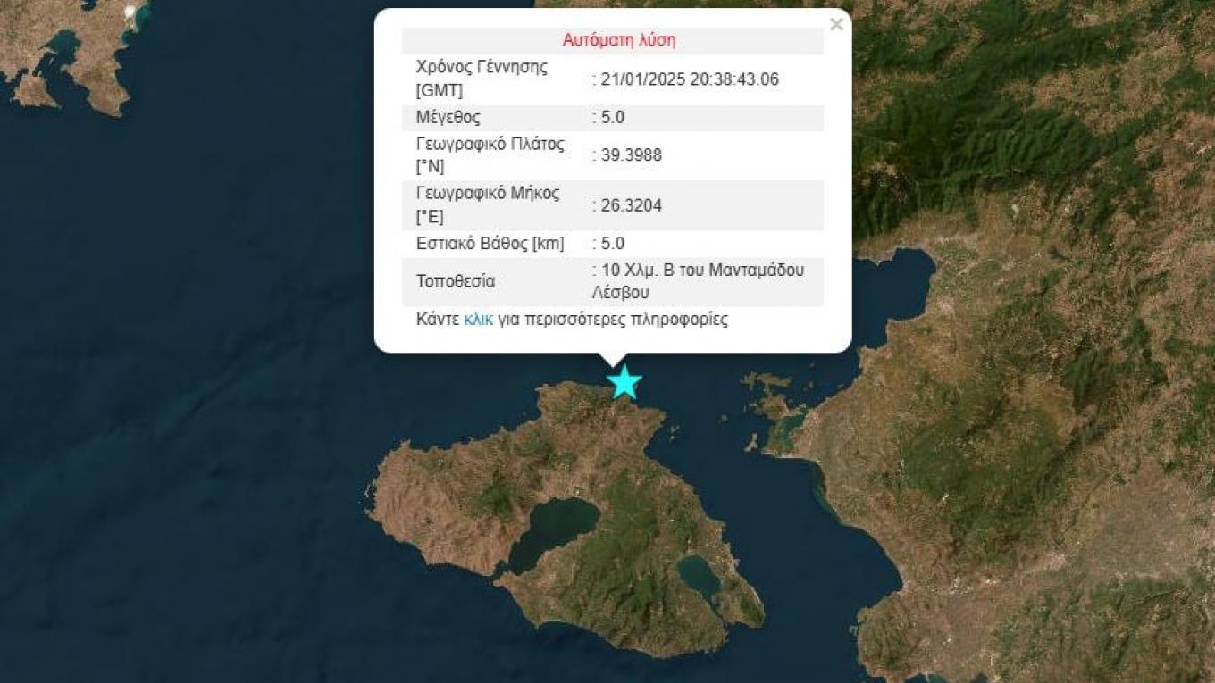This screenshot has width=1215, height=683.
Task: Click the "Εστιακό Βάθος [km]" label
Action: [x=490, y=243]
